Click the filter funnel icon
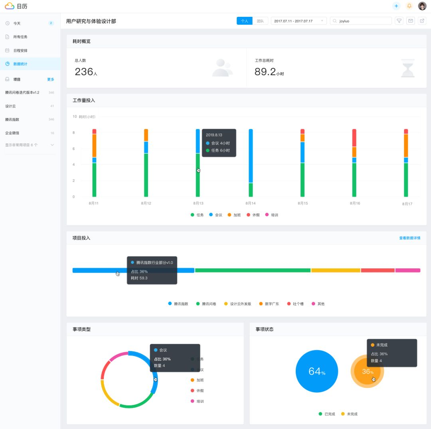 (399, 21)
